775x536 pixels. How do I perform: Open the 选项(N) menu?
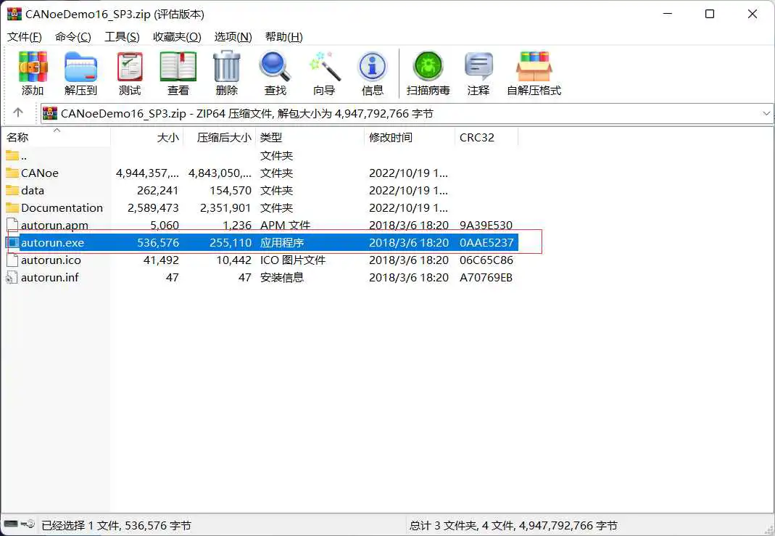pyautogui.click(x=233, y=37)
